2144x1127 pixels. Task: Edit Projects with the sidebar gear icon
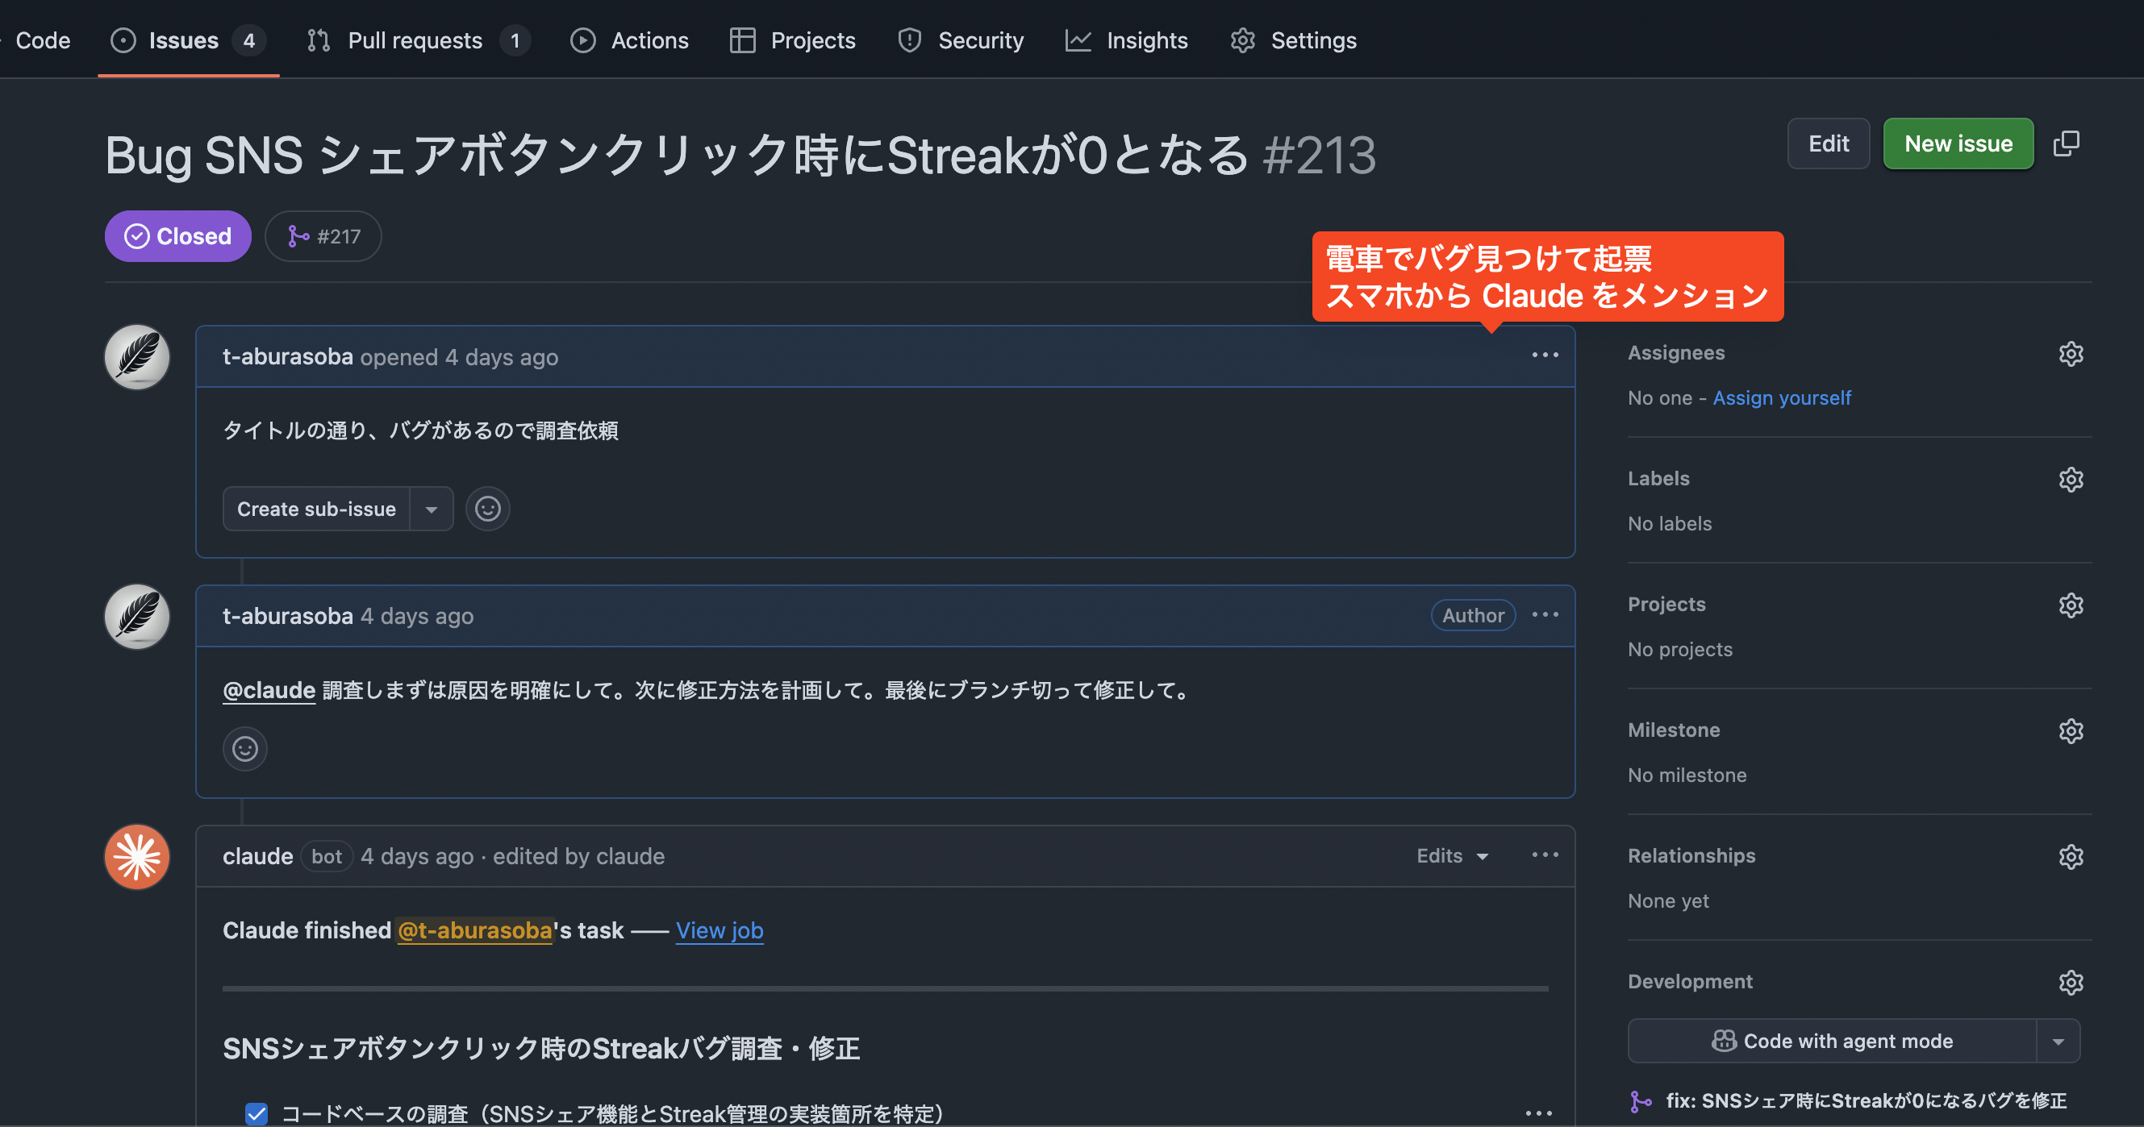[x=2071, y=605]
